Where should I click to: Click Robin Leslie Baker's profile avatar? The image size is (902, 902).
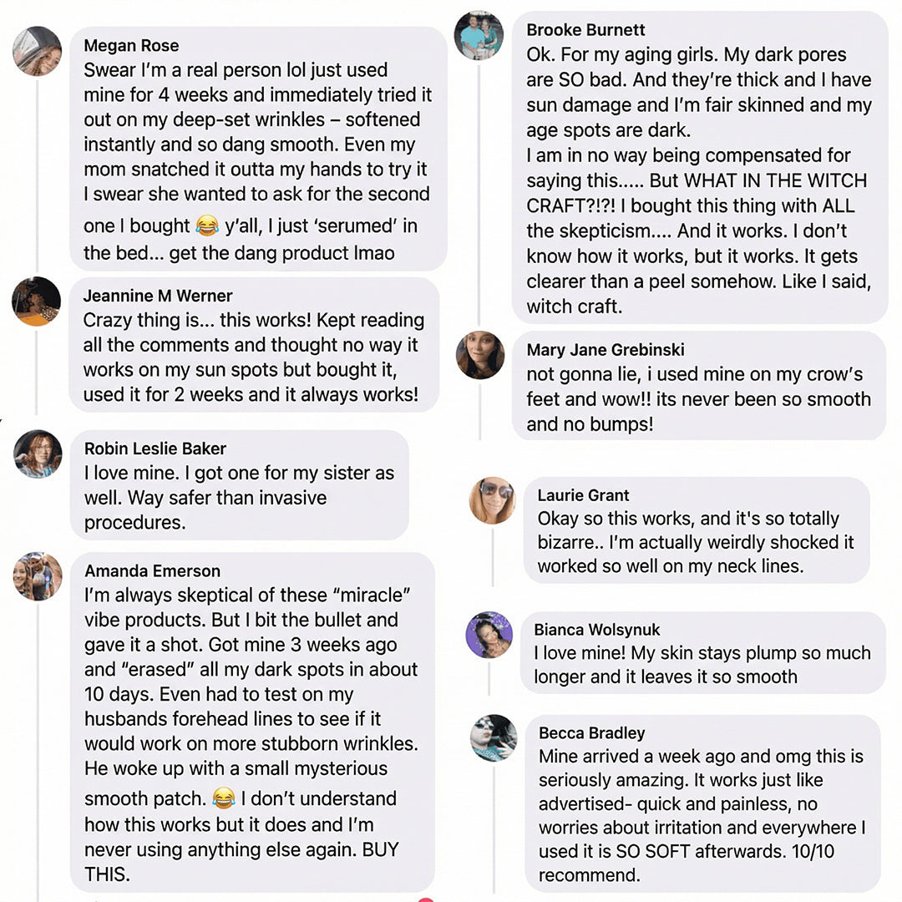click(x=38, y=454)
